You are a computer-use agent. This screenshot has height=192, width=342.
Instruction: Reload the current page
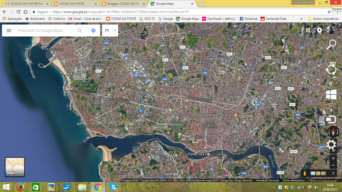(19, 12)
